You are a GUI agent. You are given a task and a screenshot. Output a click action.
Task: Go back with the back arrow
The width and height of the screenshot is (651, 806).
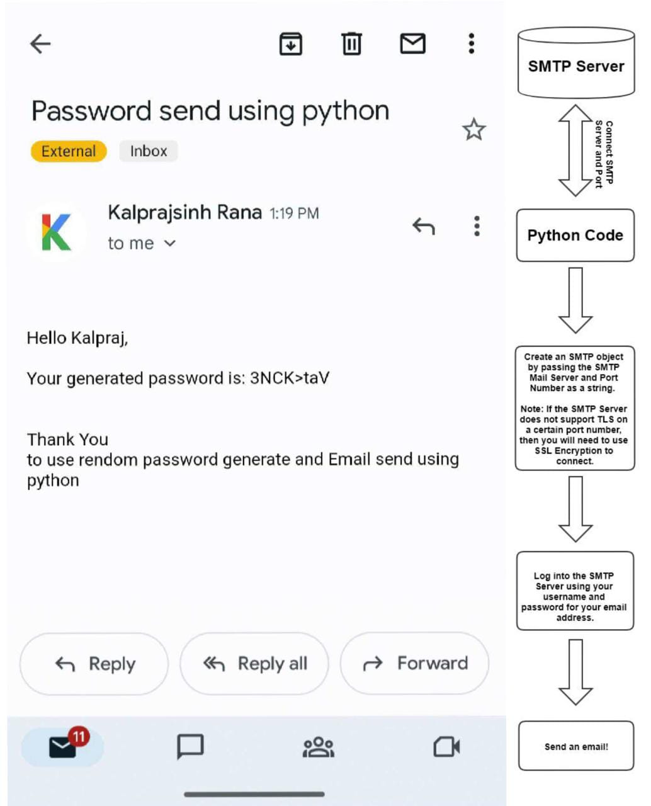(x=40, y=43)
